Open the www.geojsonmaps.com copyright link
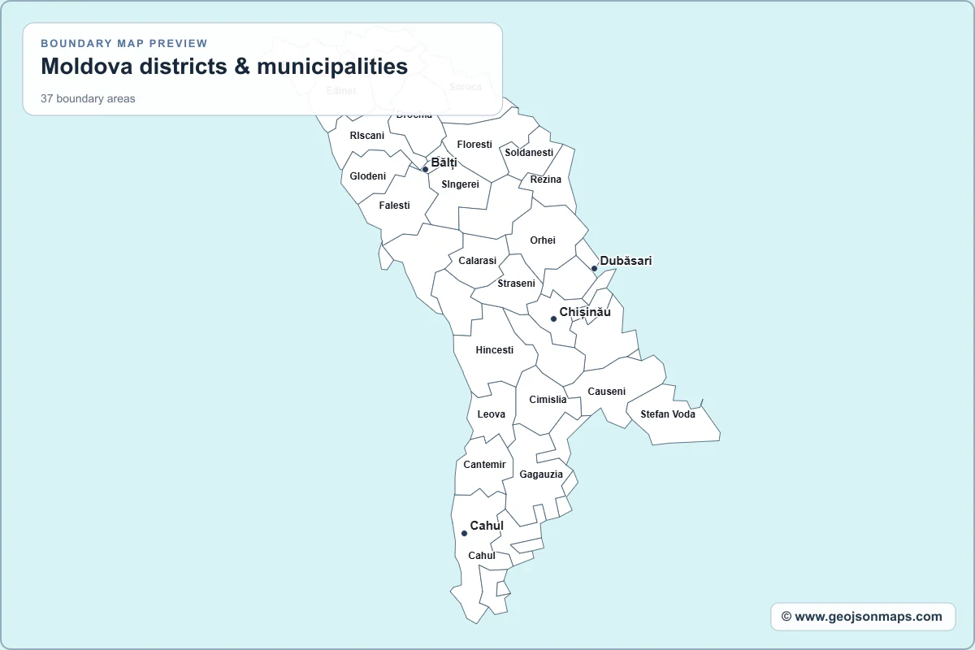Image resolution: width=975 pixels, height=650 pixels. click(x=862, y=617)
